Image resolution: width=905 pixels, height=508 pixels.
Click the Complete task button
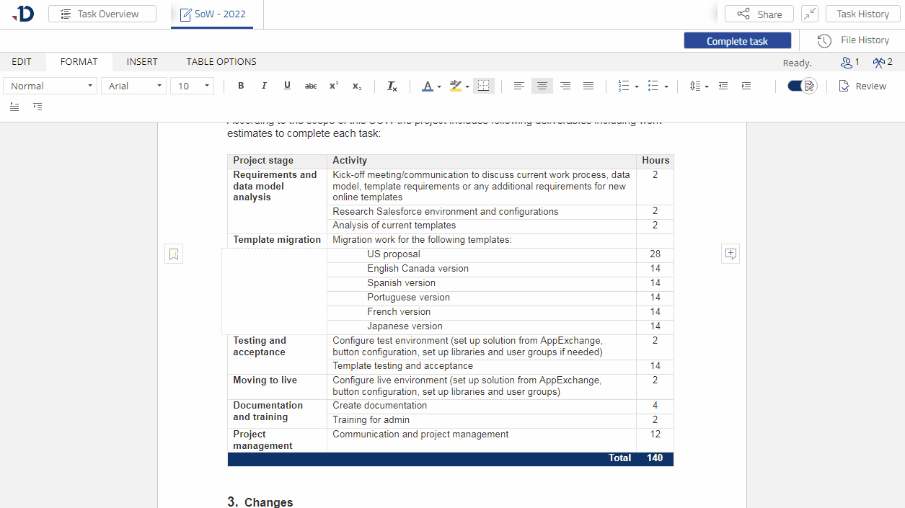pos(737,41)
